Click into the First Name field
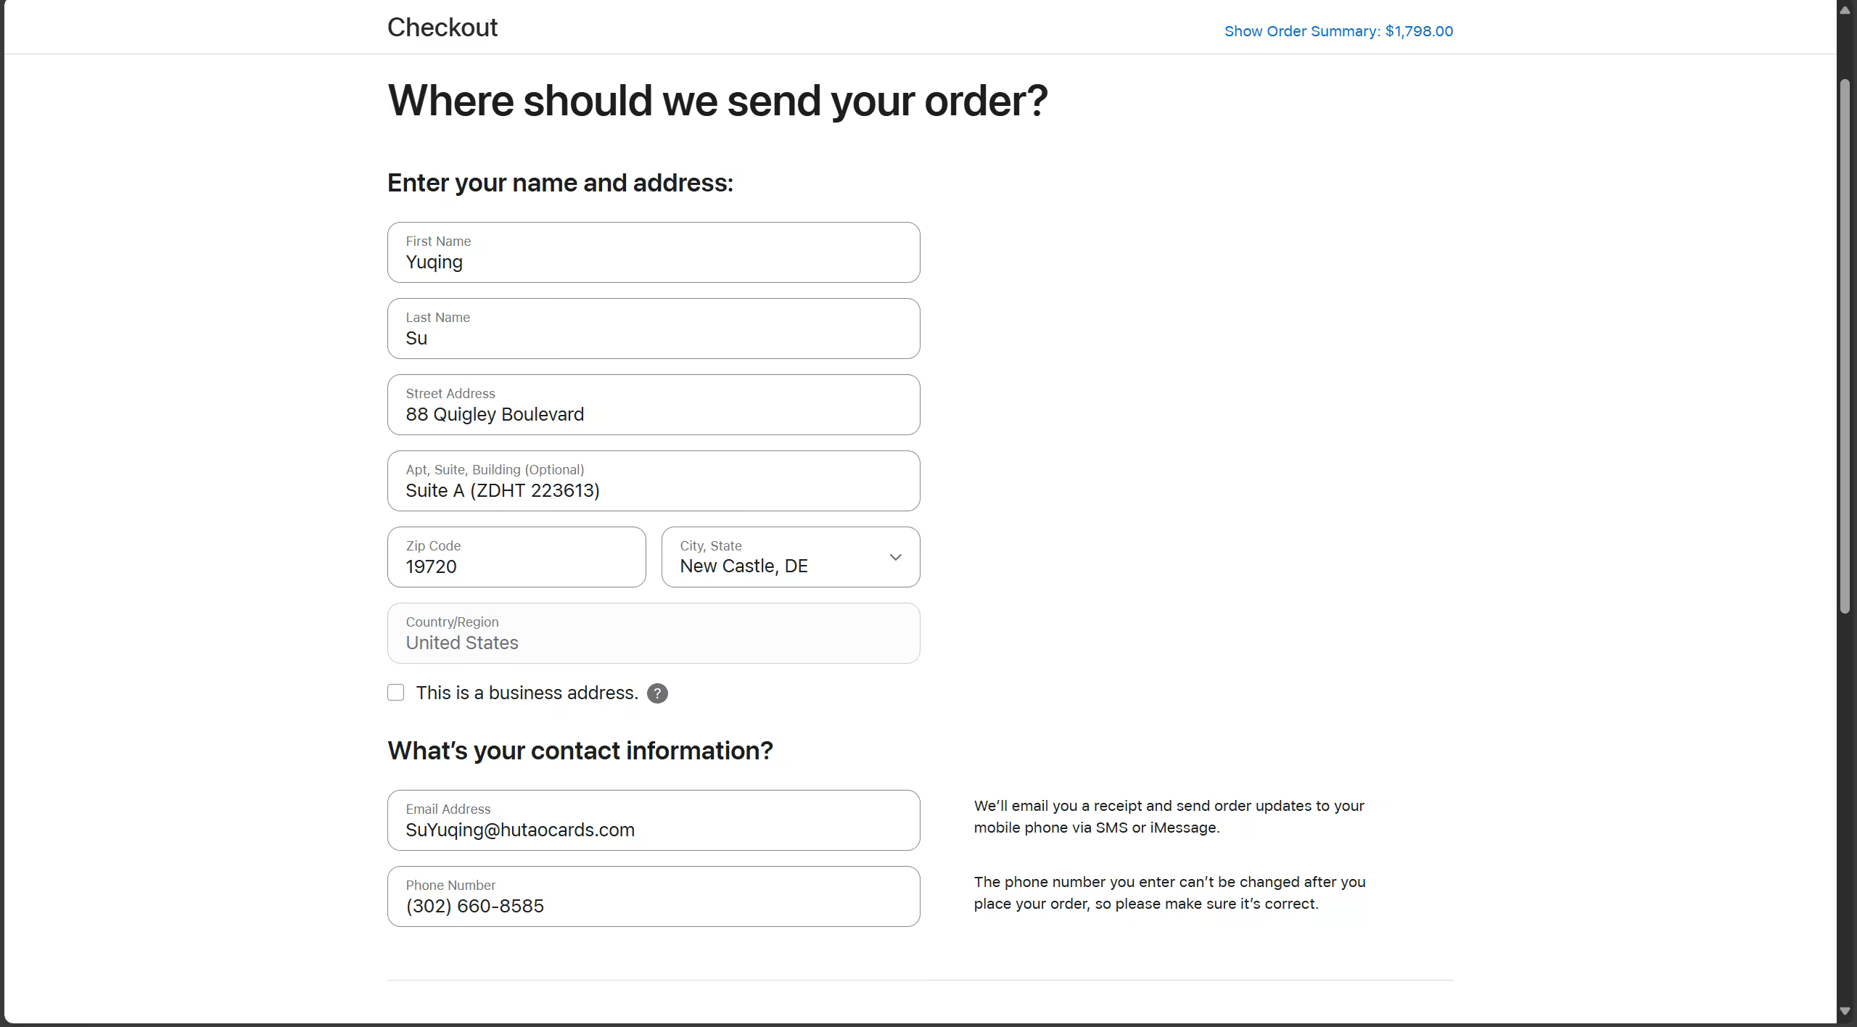The image size is (1857, 1027). tap(653, 253)
